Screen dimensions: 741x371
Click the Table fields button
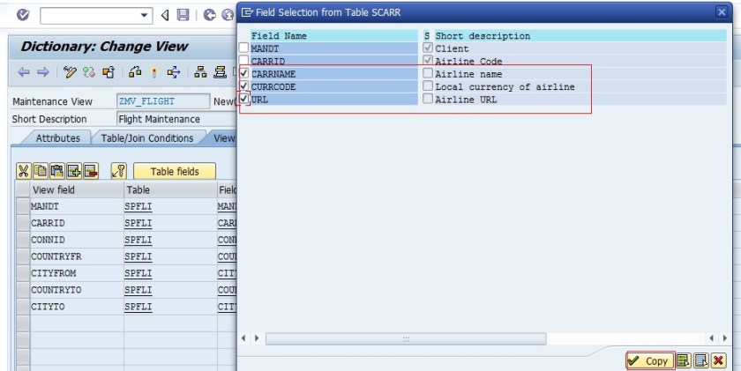pyautogui.click(x=175, y=171)
